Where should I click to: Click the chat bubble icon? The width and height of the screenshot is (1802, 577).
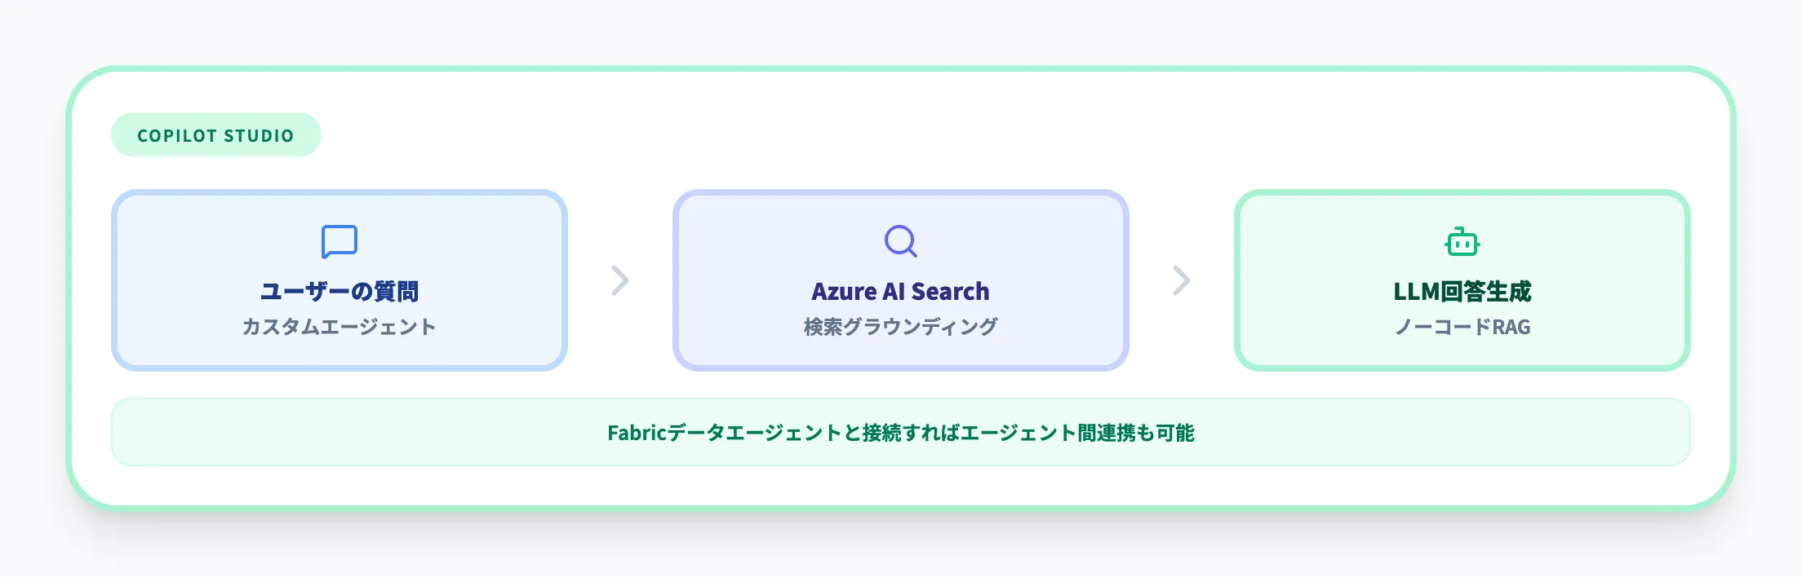pyautogui.click(x=340, y=241)
